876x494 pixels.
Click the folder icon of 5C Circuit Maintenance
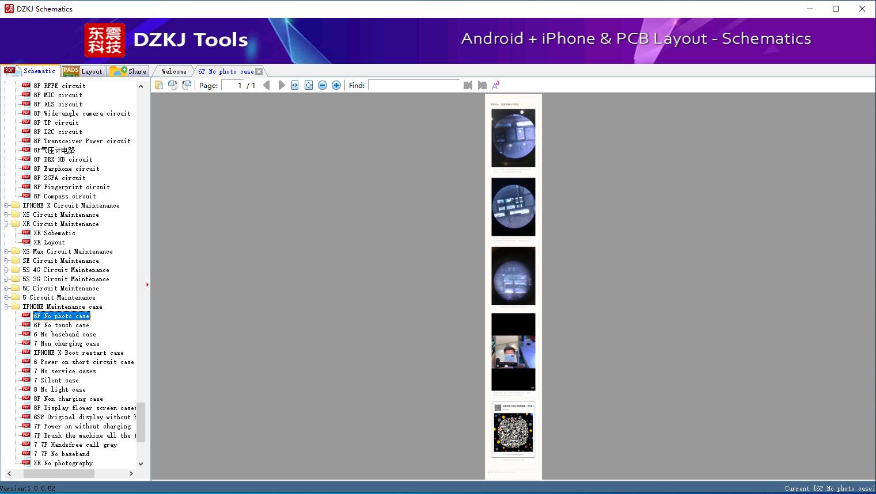[16, 288]
